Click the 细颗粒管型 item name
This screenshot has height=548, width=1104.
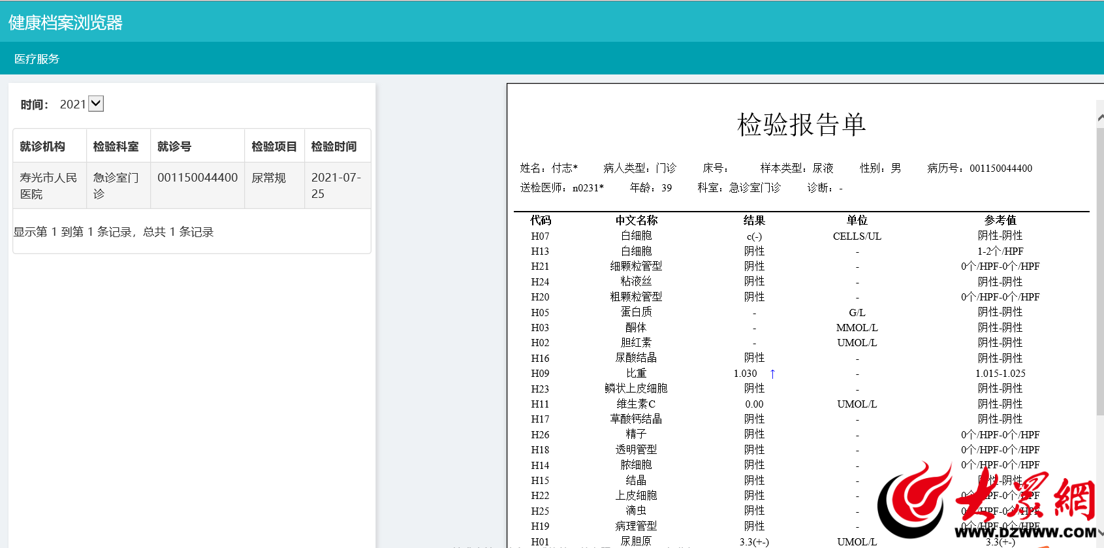(x=636, y=266)
